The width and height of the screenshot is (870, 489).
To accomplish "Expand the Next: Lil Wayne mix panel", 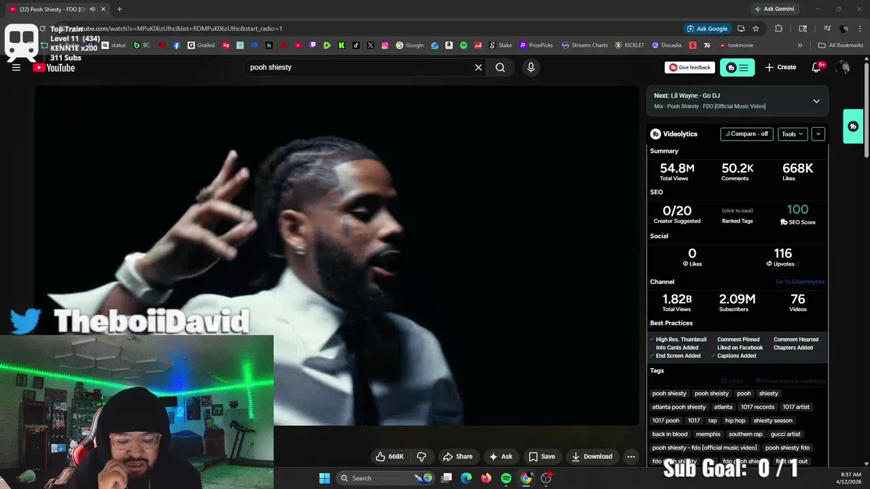I will (x=816, y=101).
